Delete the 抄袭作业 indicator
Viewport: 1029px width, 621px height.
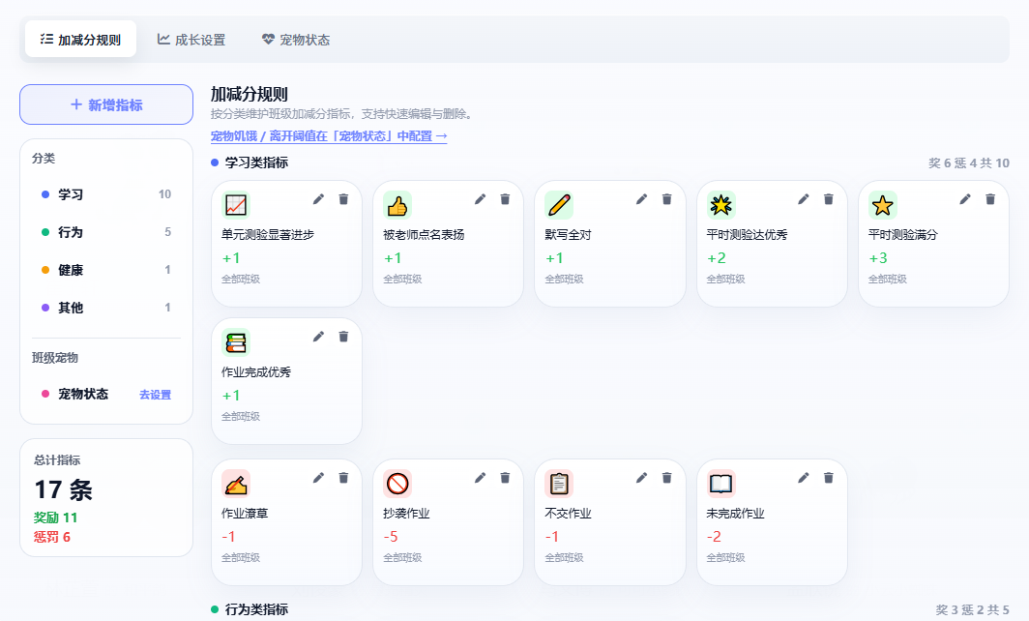(505, 477)
